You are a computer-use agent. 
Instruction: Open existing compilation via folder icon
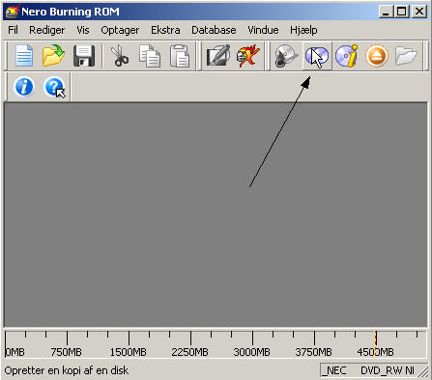[x=53, y=56]
